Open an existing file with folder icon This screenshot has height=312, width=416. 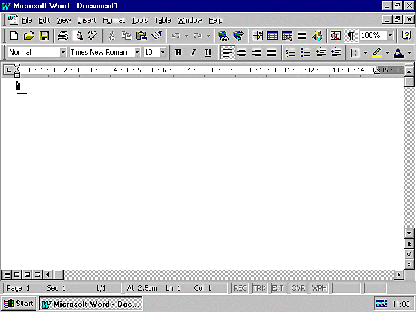click(29, 36)
